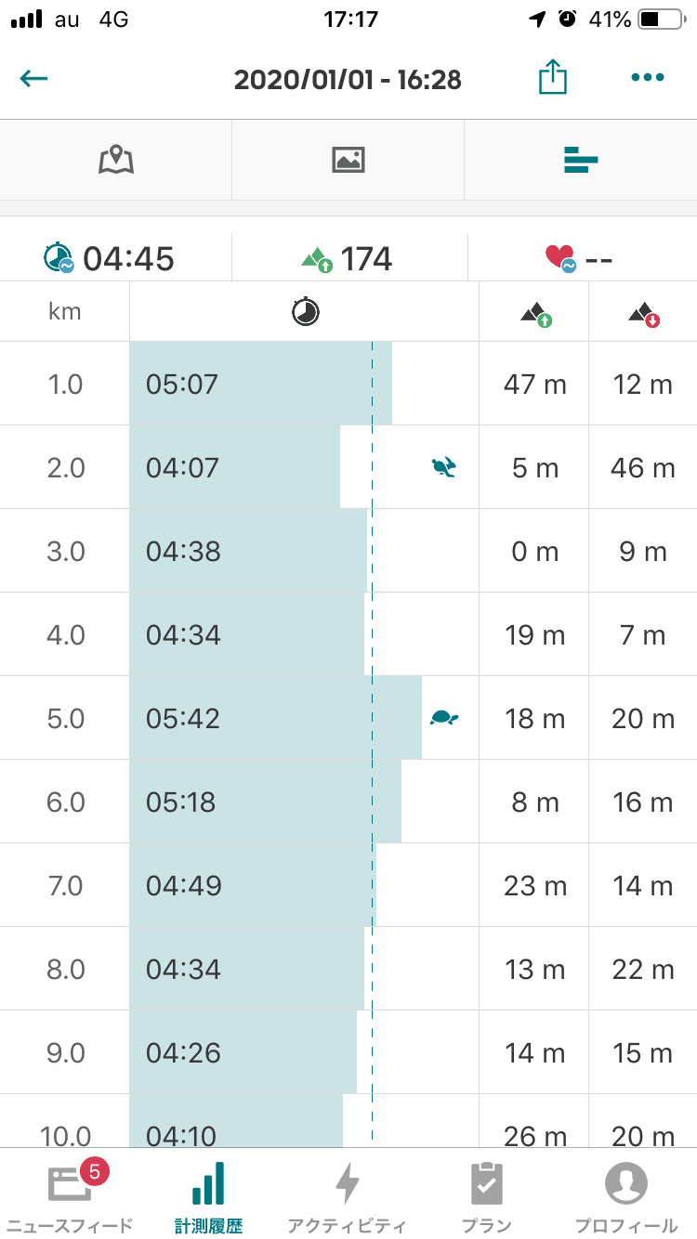Open the three-dots more menu
Image resolution: width=697 pixels, height=1239 pixels.
(647, 78)
